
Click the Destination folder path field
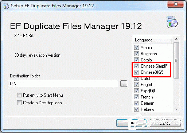(63, 84)
